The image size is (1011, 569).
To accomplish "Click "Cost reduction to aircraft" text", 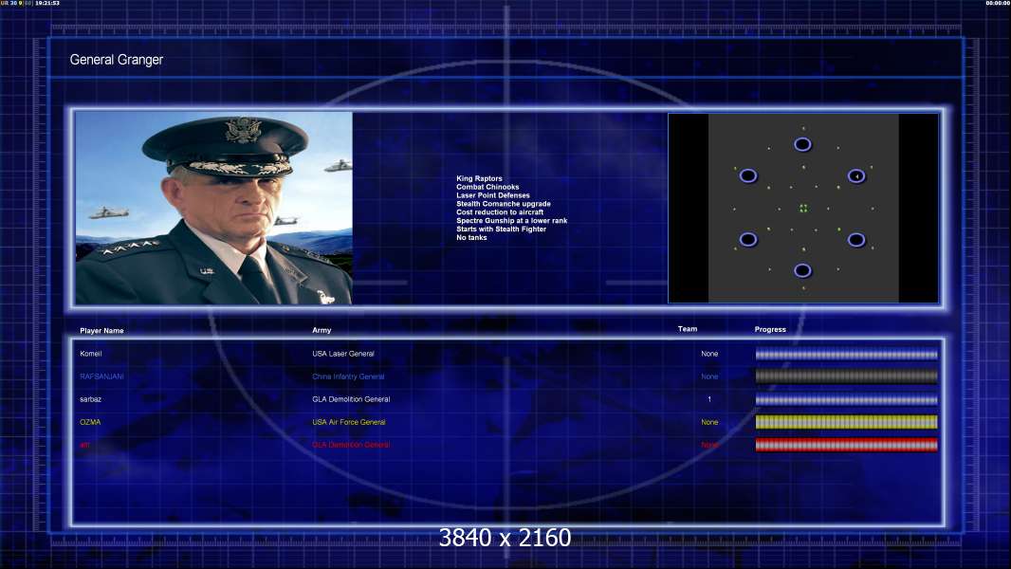I will [x=500, y=212].
